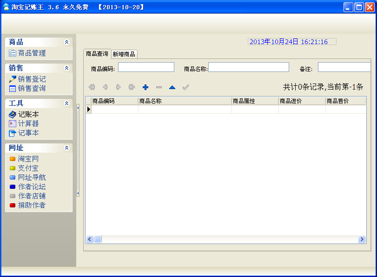
Task: Focus the 备注 input field
Action: coord(344,67)
